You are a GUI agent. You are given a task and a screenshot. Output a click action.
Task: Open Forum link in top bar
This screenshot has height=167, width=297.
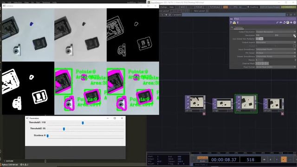click(x=199, y=7)
